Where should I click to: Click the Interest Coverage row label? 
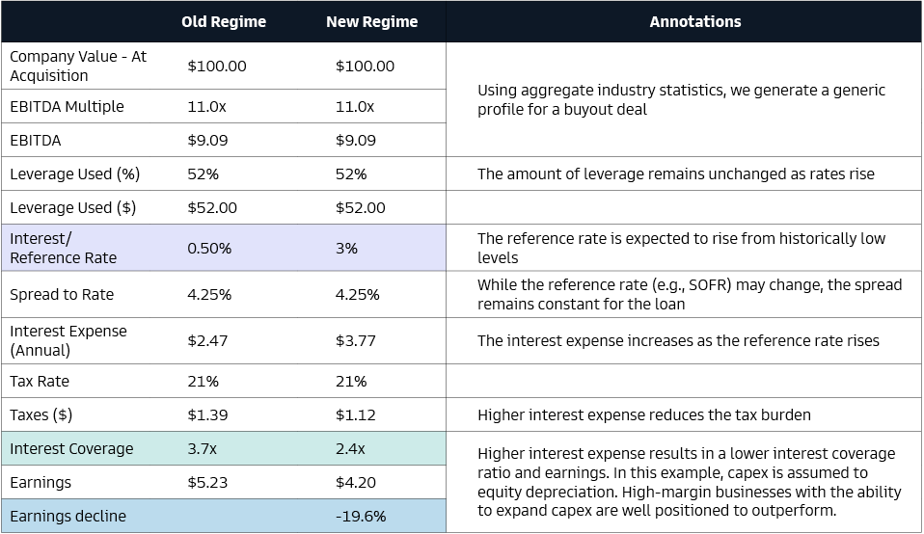tap(71, 449)
